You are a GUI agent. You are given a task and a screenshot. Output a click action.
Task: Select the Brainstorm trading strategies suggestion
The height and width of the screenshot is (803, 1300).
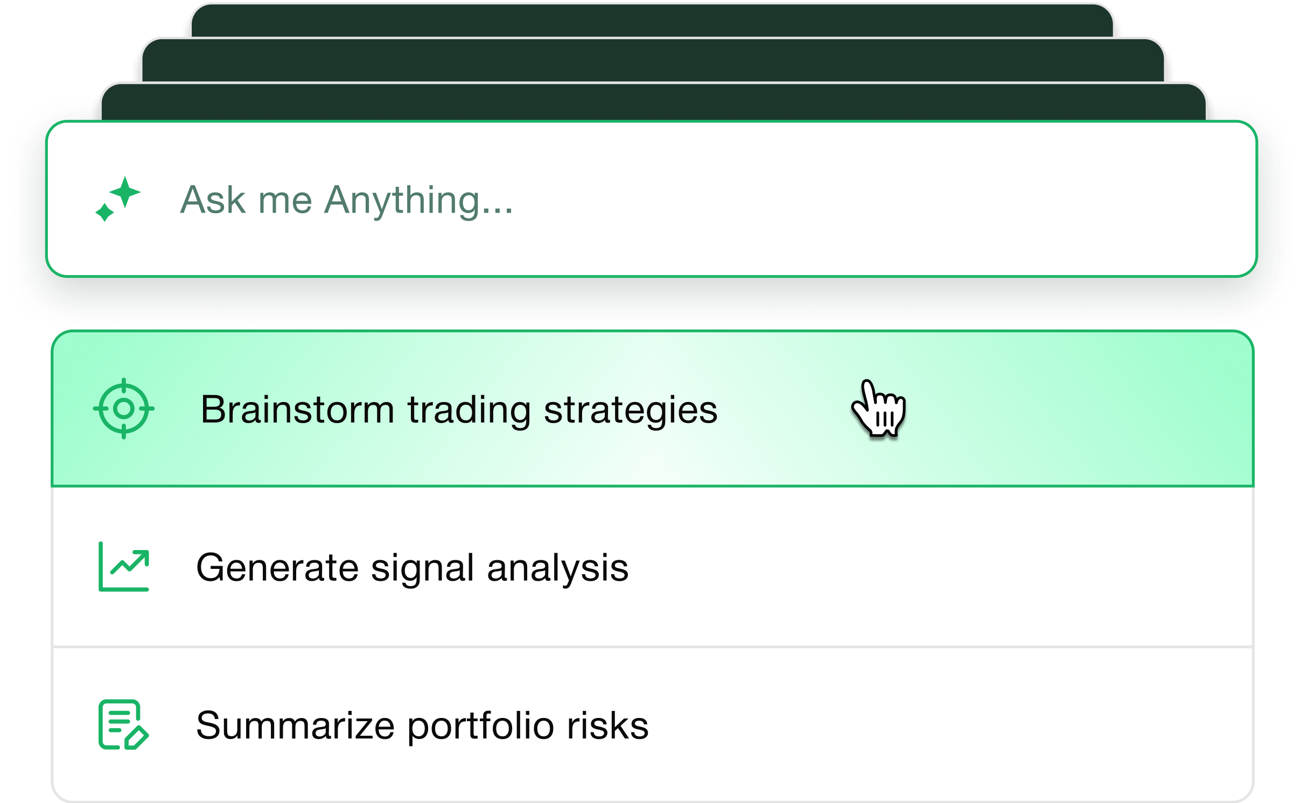click(x=459, y=410)
